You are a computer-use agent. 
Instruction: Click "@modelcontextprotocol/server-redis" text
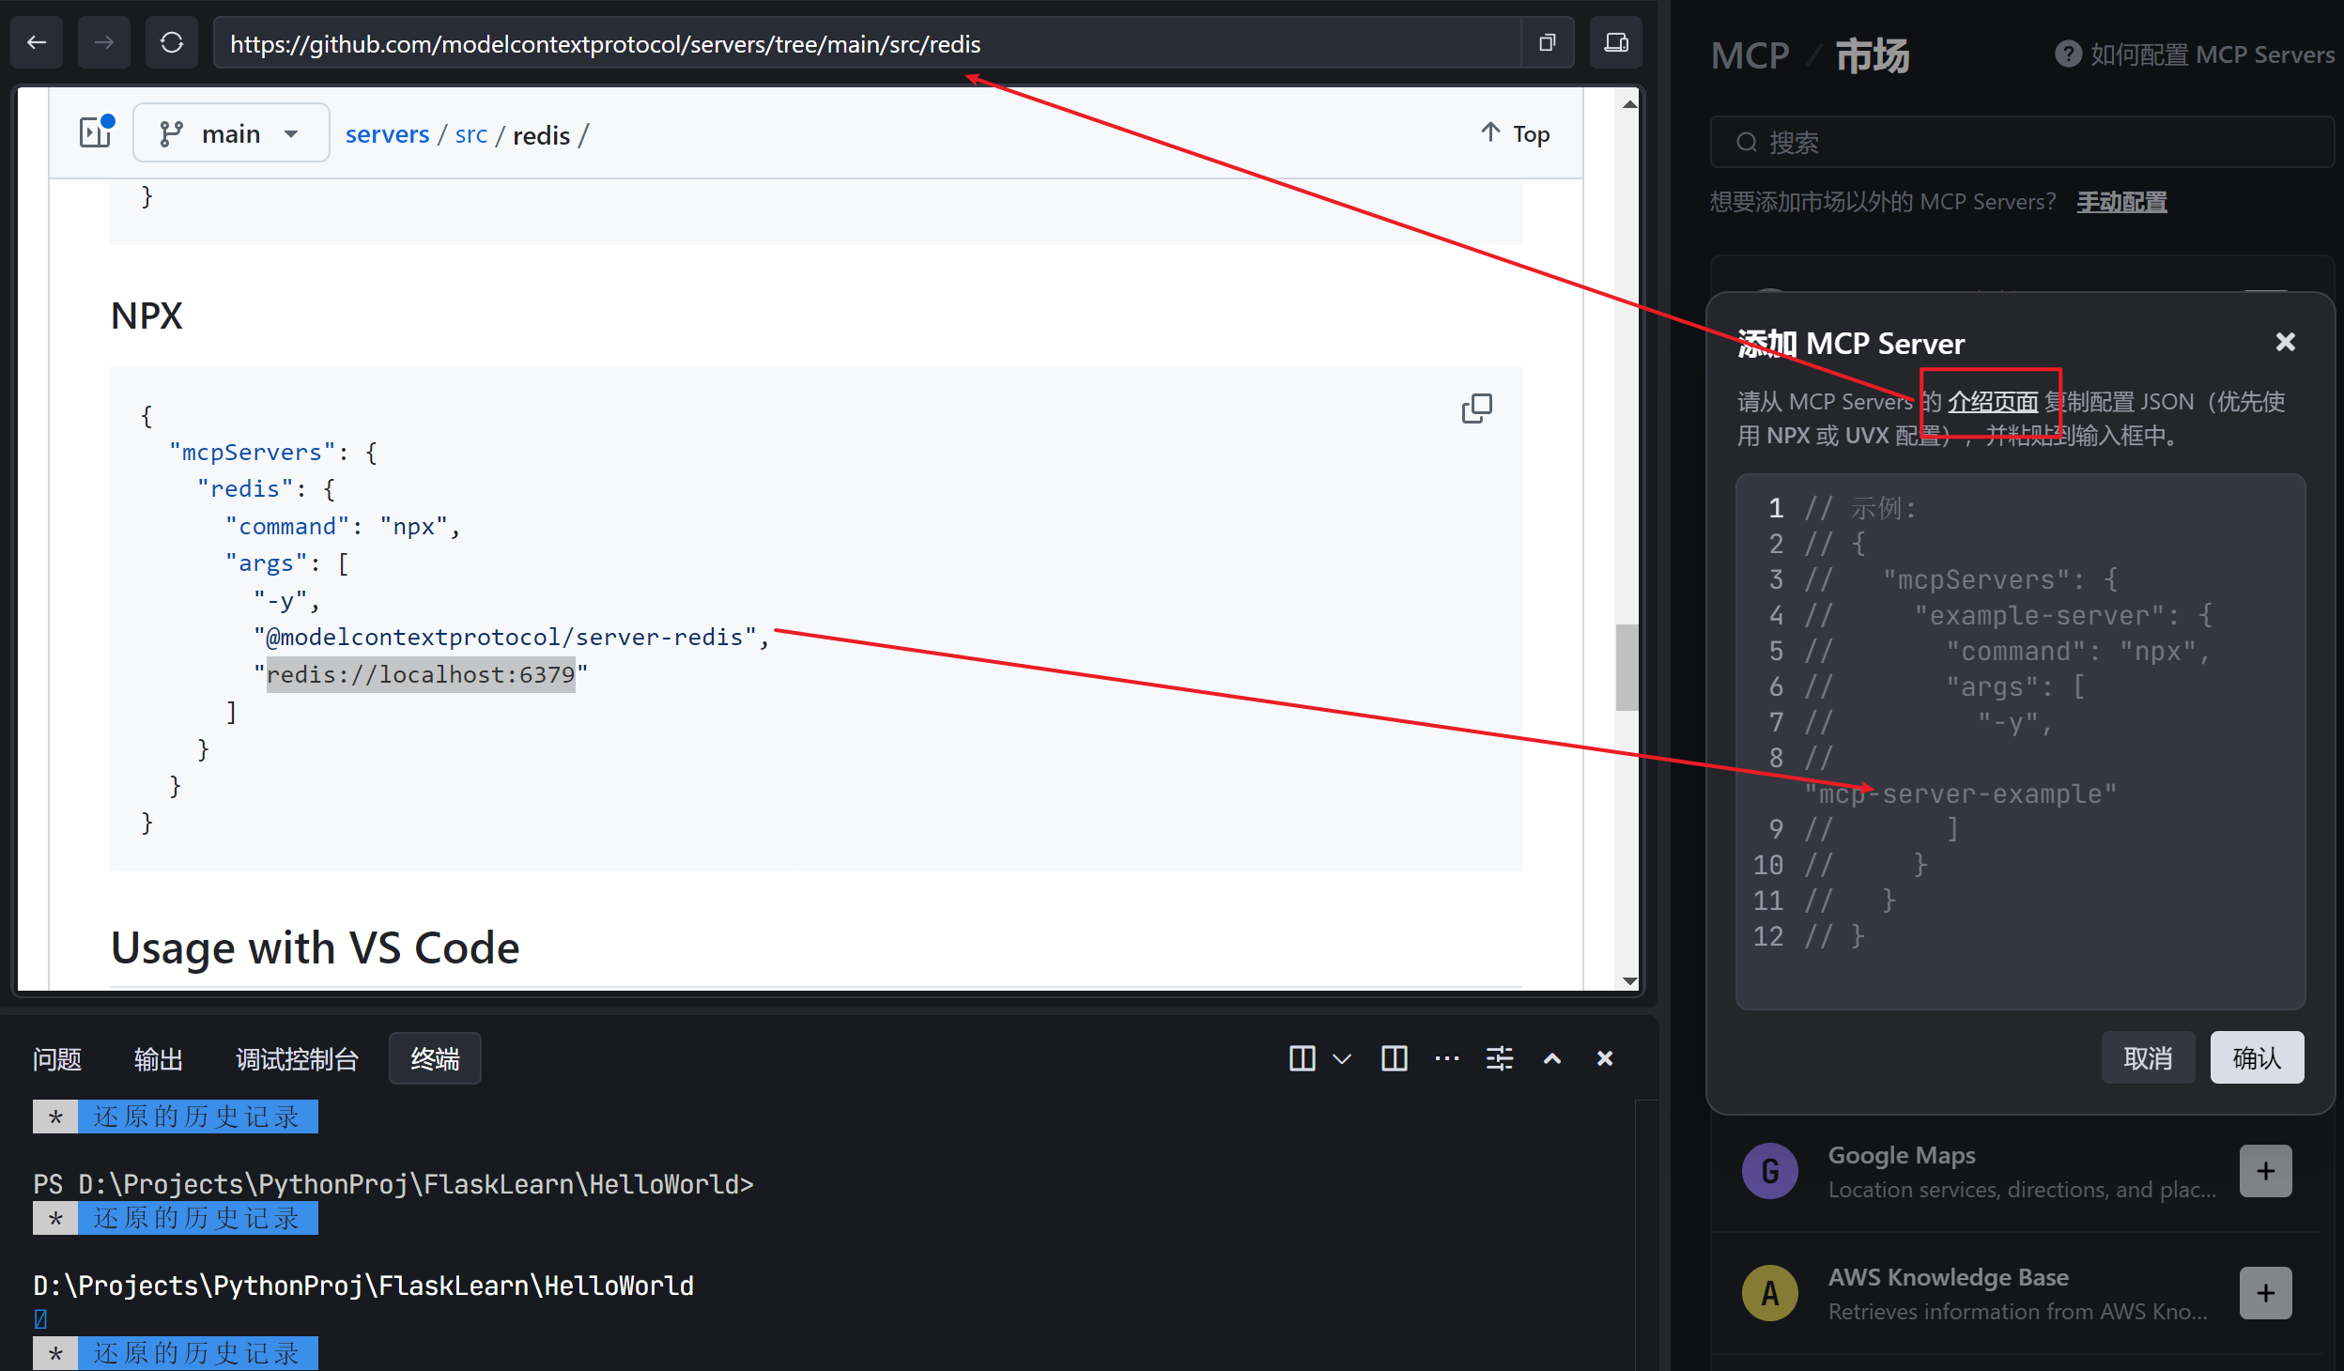pos(505,637)
